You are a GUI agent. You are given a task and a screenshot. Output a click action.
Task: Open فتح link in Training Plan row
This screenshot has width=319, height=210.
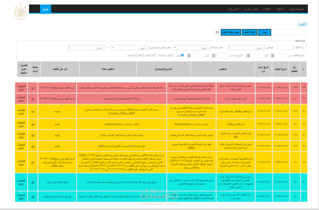click(x=33, y=99)
